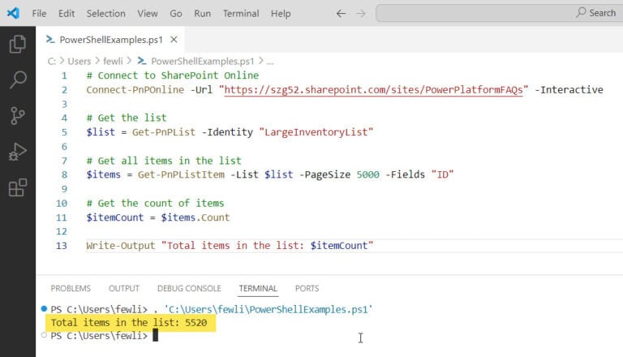Click line number 8 in the gutter
The width and height of the screenshot is (623, 357).
click(64, 174)
